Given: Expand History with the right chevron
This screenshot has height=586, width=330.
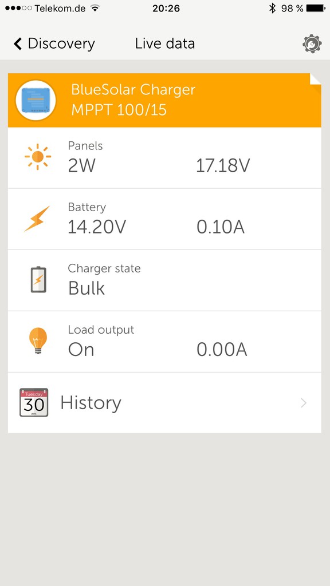Looking at the screenshot, I should tap(304, 403).
